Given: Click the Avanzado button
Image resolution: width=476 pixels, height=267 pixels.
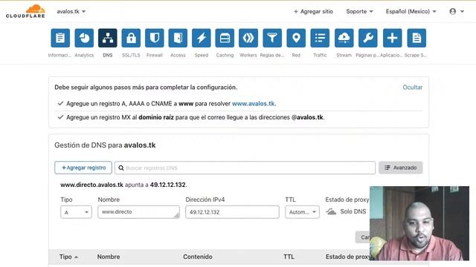Looking at the screenshot, I should click(400, 168).
